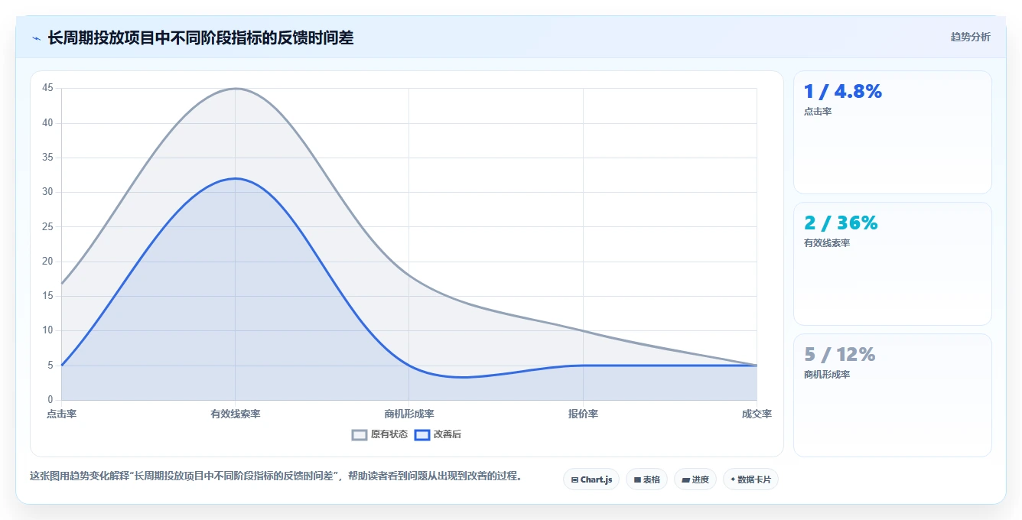Click the 15 y-axis tick label

coord(47,296)
